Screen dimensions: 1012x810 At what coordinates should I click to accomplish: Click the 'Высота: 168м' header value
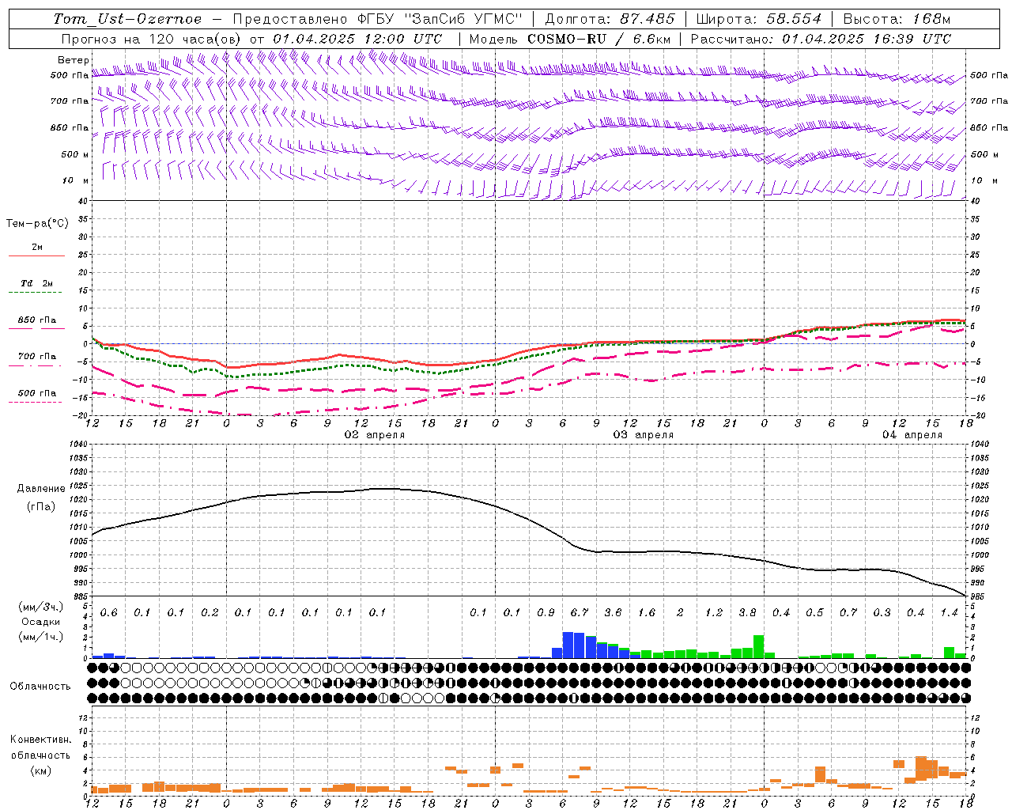click(x=897, y=19)
